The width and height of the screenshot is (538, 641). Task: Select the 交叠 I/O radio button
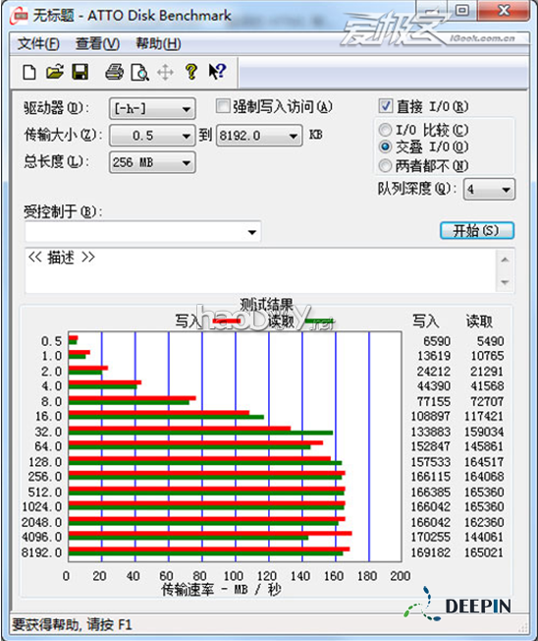pos(385,146)
